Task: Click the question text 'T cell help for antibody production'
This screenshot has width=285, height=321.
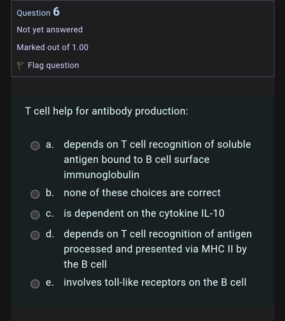Action: (x=107, y=111)
